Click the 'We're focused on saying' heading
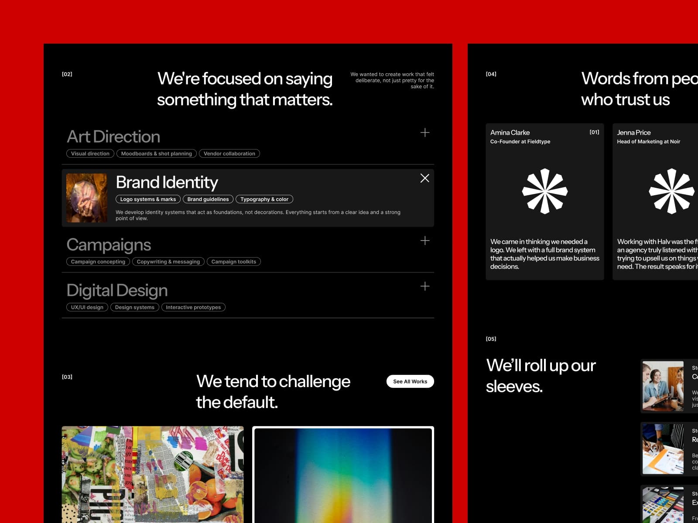The height and width of the screenshot is (523, 698). 245,89
